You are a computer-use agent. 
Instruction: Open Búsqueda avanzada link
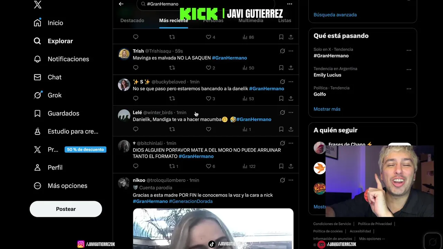(335, 15)
